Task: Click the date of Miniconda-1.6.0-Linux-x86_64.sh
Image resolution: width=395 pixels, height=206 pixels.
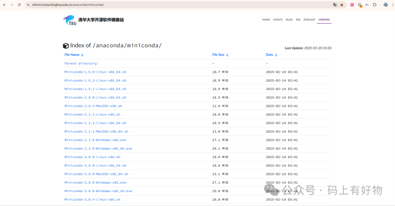Action: 282,72
